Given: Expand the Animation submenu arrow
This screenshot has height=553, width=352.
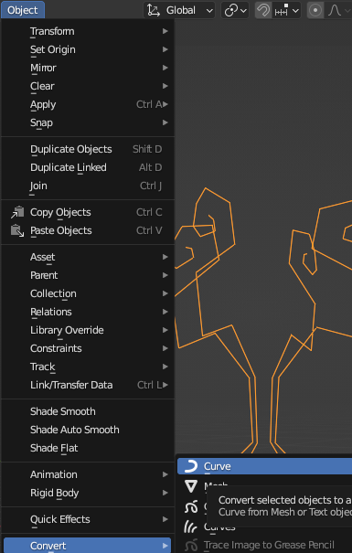Looking at the screenshot, I should click(x=165, y=474).
